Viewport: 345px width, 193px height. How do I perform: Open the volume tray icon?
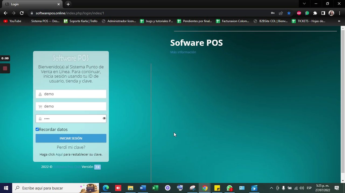pyautogui.click(x=302, y=188)
